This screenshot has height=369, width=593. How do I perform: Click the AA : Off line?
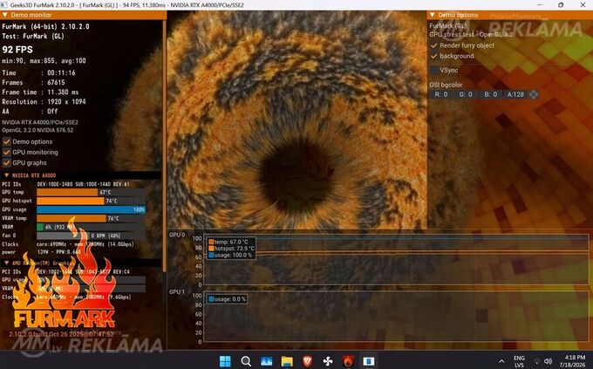pos(30,112)
